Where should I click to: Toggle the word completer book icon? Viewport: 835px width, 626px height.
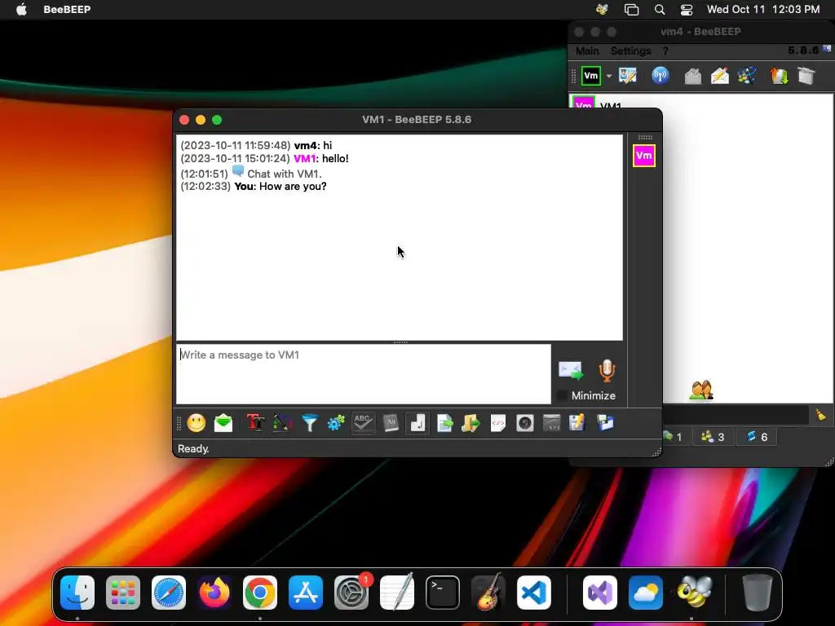tap(391, 423)
